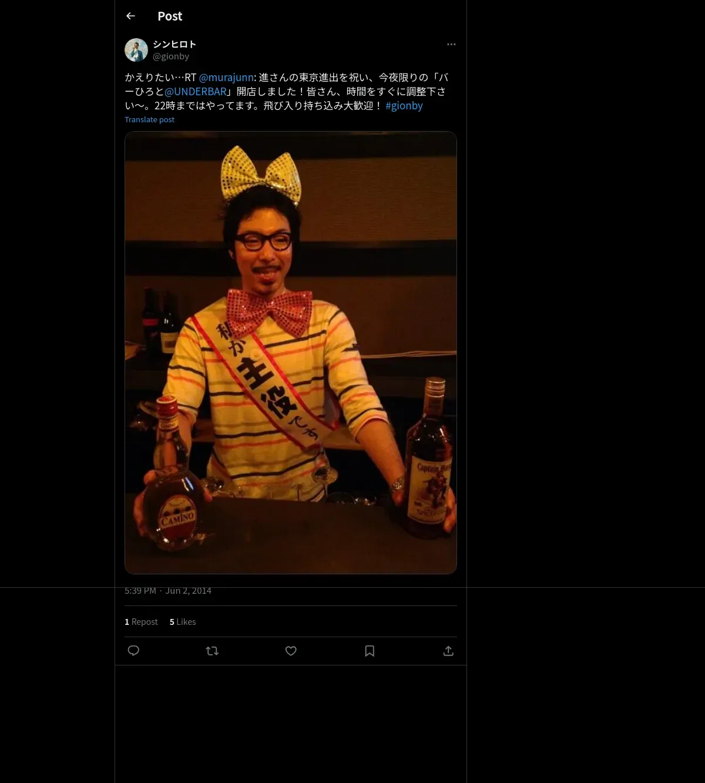Open the attached photo of bartender
The width and height of the screenshot is (705, 783).
291,353
